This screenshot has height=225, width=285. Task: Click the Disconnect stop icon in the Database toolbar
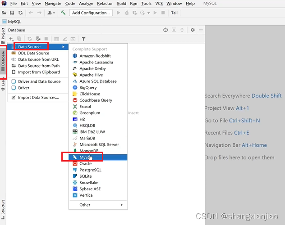(x=46, y=39)
